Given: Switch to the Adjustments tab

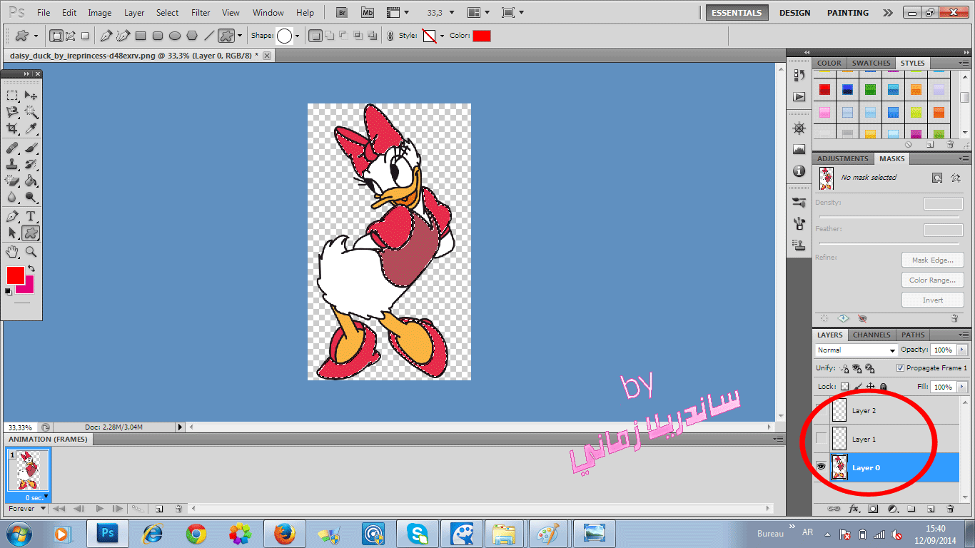Looking at the screenshot, I should 843,158.
